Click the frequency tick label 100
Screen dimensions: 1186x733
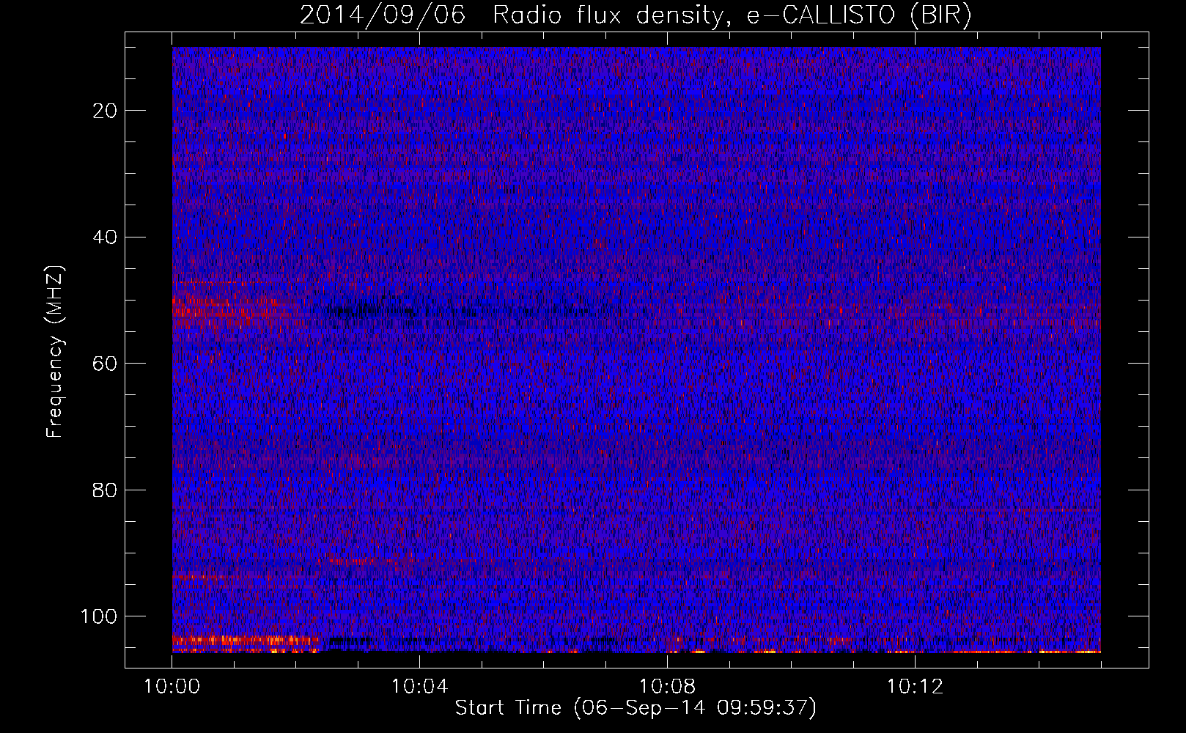[x=99, y=616]
